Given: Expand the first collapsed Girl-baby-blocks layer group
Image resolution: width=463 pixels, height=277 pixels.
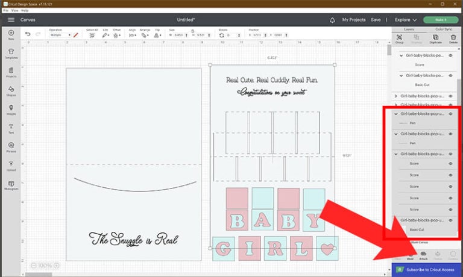Looking at the screenshot, I should coord(396,96).
